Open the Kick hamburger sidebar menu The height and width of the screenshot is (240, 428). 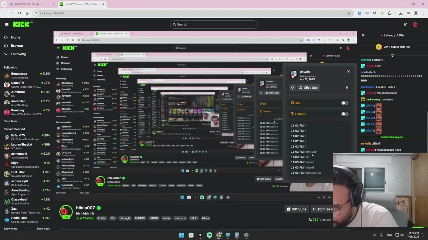(x=7, y=24)
